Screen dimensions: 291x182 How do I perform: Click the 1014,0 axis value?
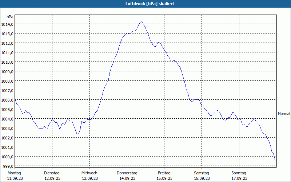7,24
